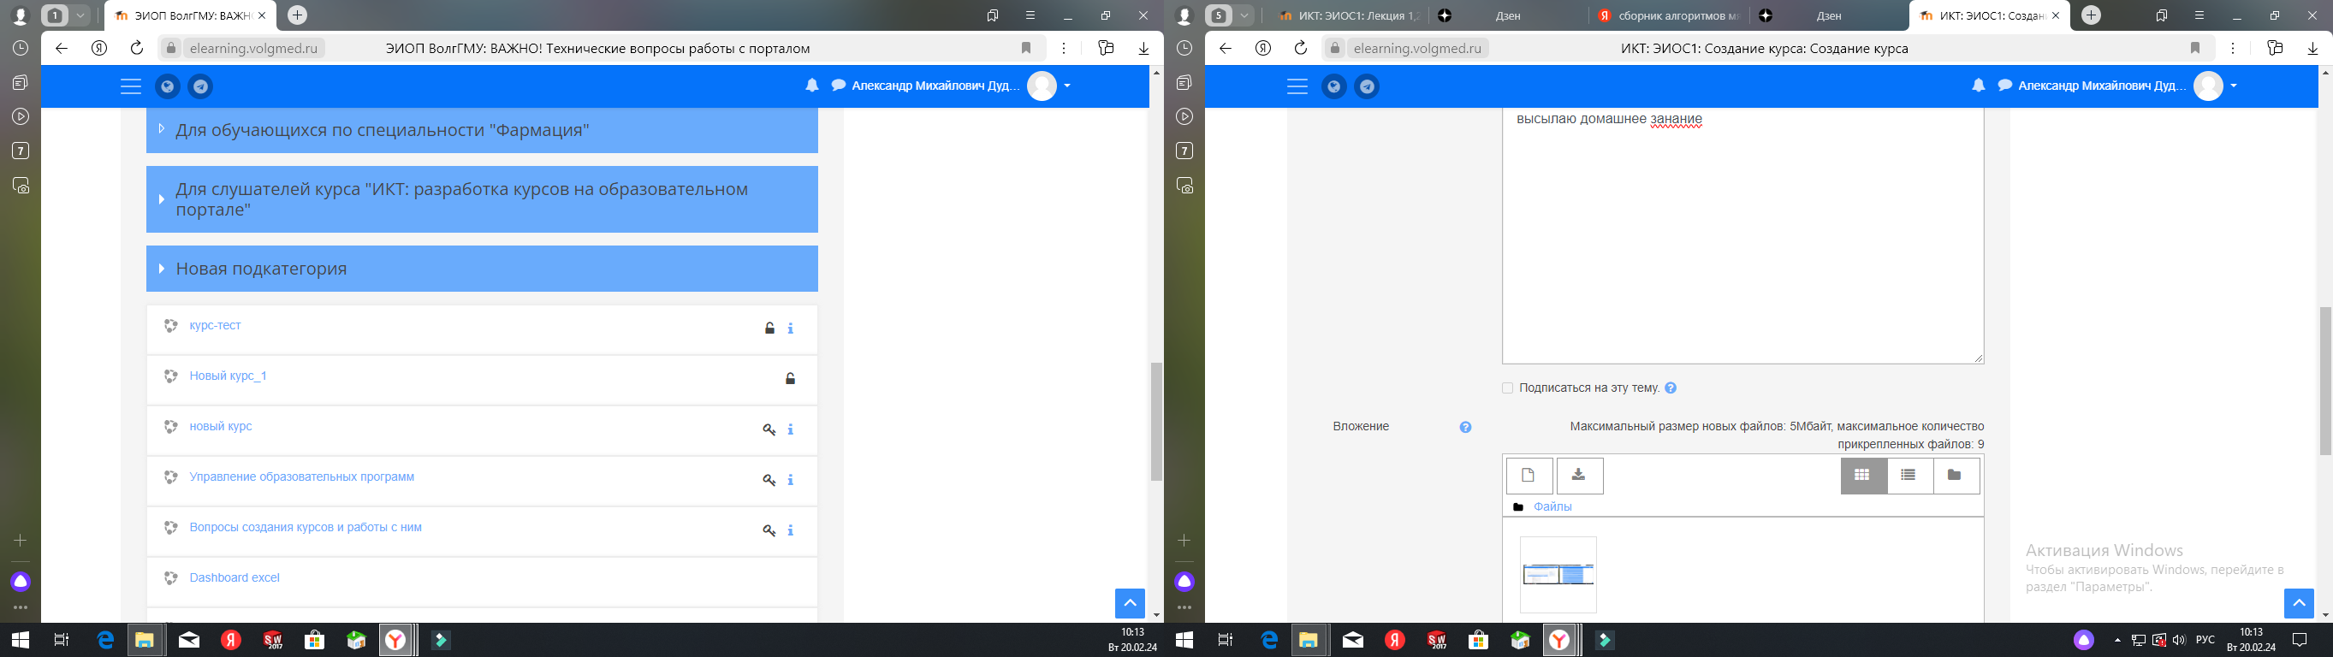Open notifications bell in ЭИОП ВолгГМУ window
Viewport: 2333px width, 657px height.
[x=811, y=86]
